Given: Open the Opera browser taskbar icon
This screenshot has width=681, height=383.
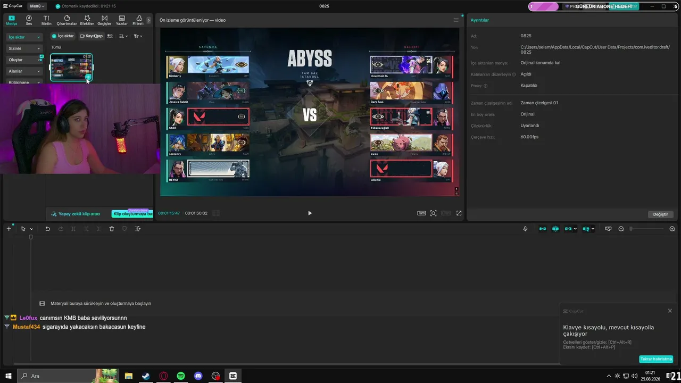Looking at the screenshot, I should pyautogui.click(x=163, y=376).
